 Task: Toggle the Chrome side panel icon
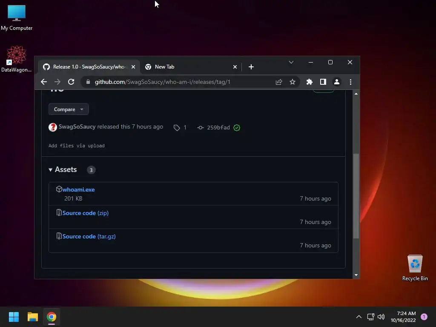(x=323, y=82)
